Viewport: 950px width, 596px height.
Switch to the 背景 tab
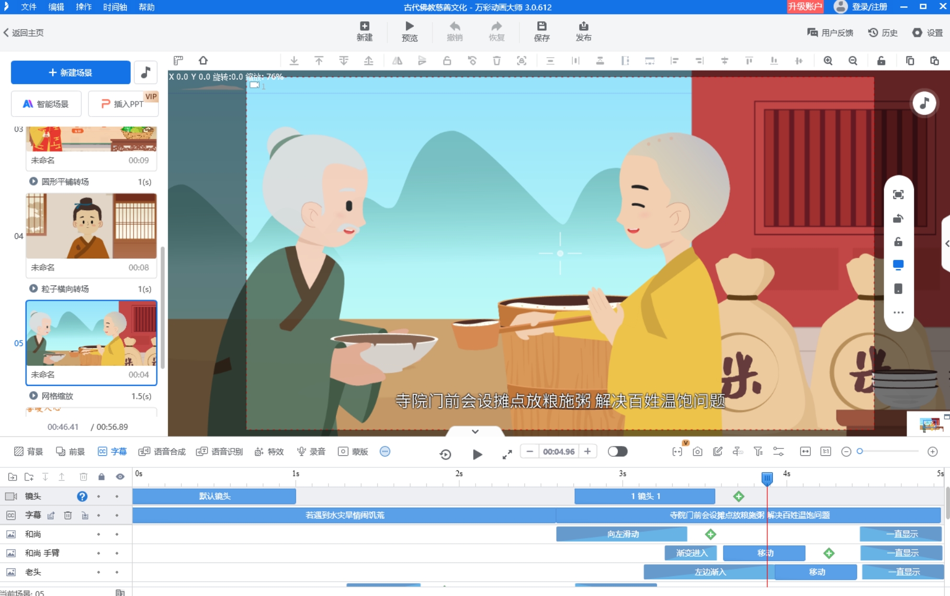[x=28, y=452]
